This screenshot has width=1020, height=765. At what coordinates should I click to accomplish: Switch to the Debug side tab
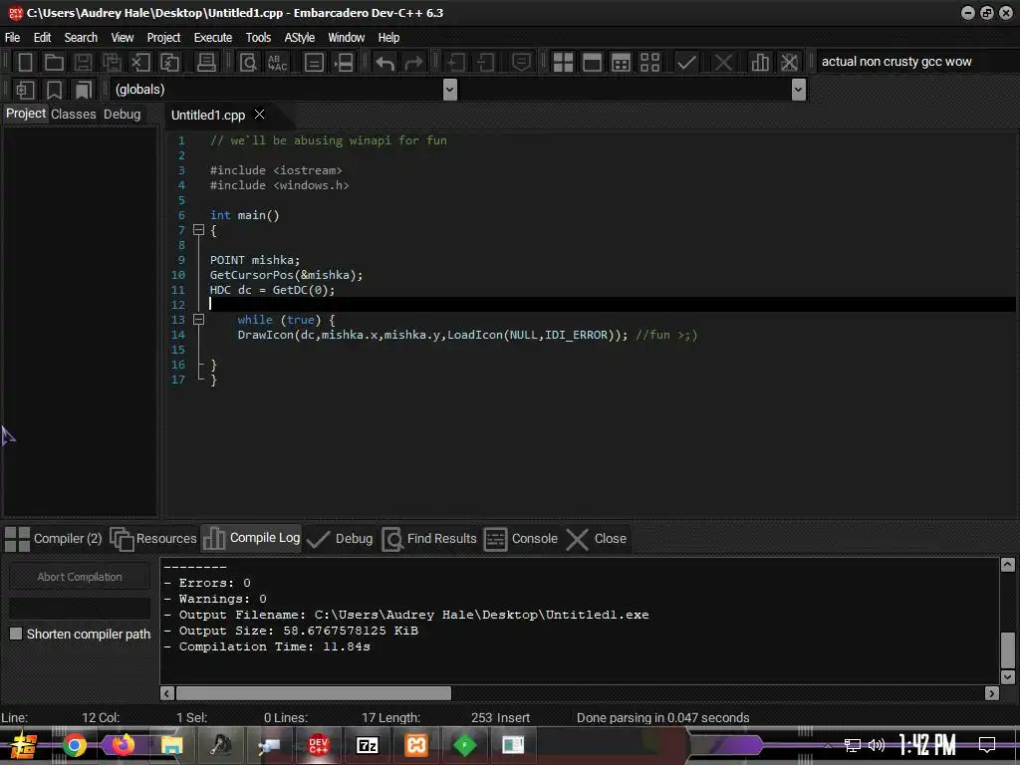point(122,114)
